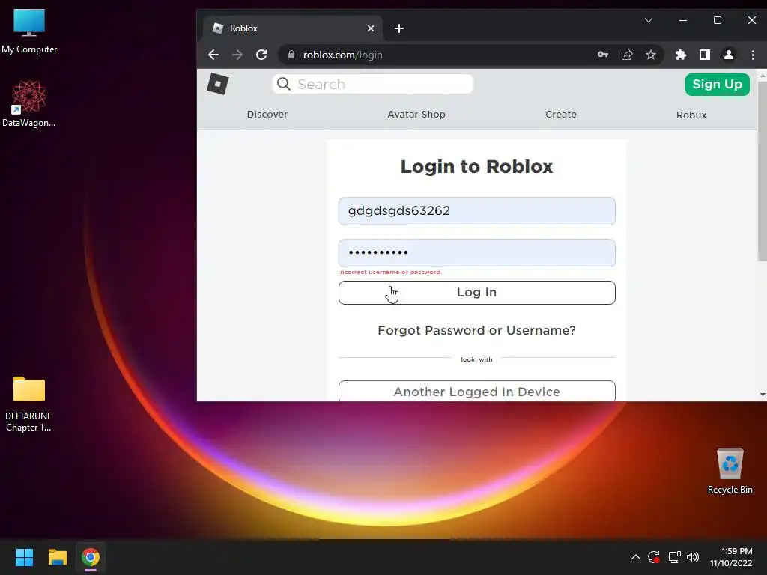Minimize the Chrome window
The image size is (767, 575).
(x=683, y=20)
